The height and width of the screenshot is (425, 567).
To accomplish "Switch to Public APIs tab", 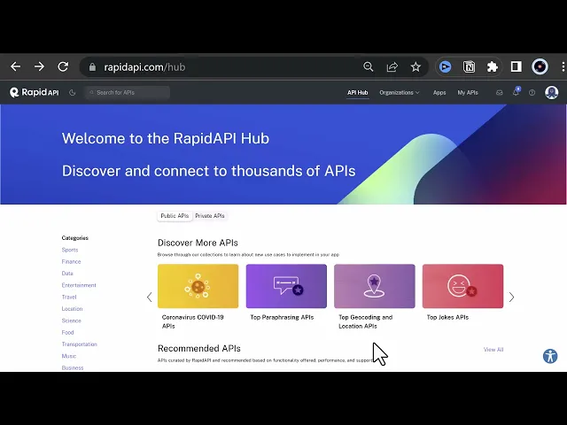I will 175,216.
